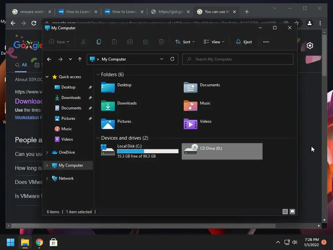333x250 pixels.
Task: Go forward in File Explorer navigation
Action: (x=60, y=59)
